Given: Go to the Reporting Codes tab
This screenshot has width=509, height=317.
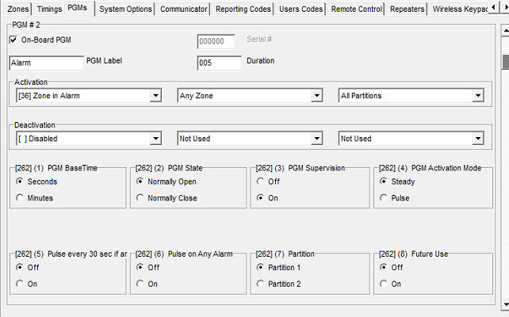Looking at the screenshot, I should (244, 10).
